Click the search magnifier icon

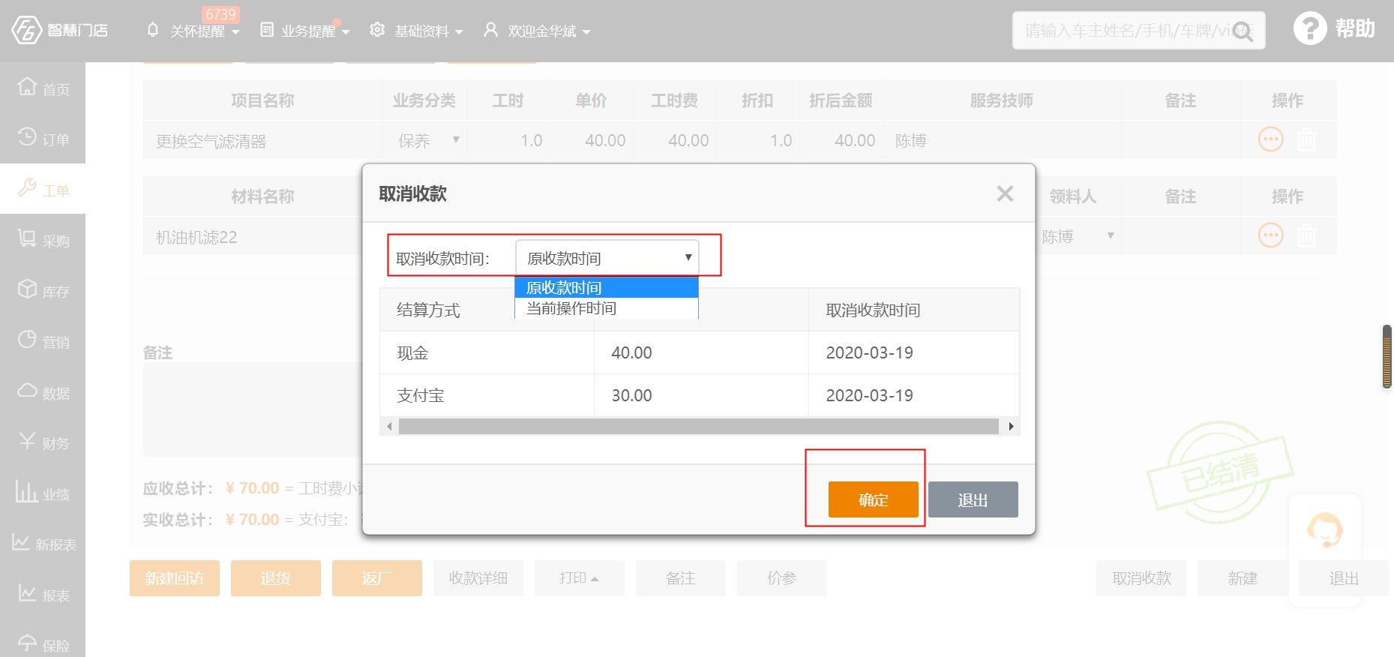tap(1243, 32)
